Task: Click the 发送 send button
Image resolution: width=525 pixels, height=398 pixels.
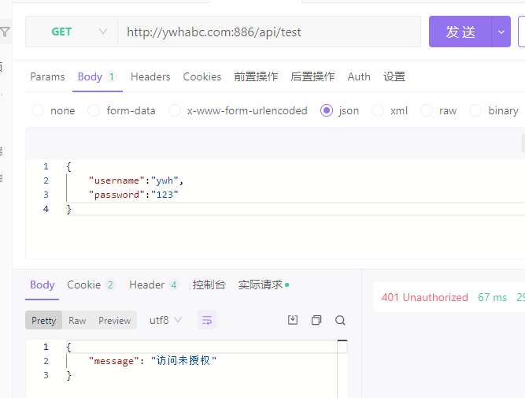Action: pos(460,32)
